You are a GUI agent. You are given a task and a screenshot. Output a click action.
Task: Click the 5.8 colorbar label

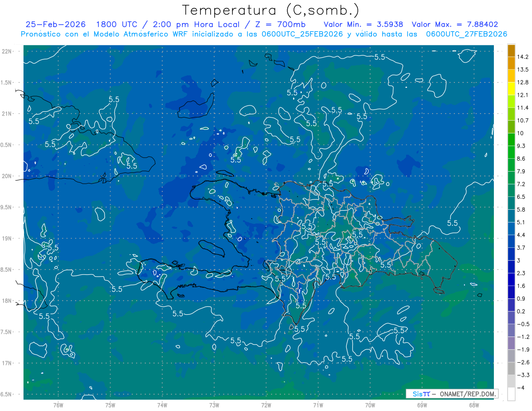pyautogui.click(x=521, y=209)
